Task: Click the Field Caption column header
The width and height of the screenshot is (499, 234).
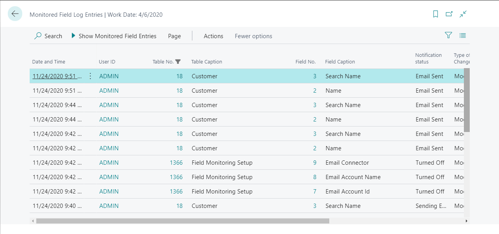Action: point(340,62)
